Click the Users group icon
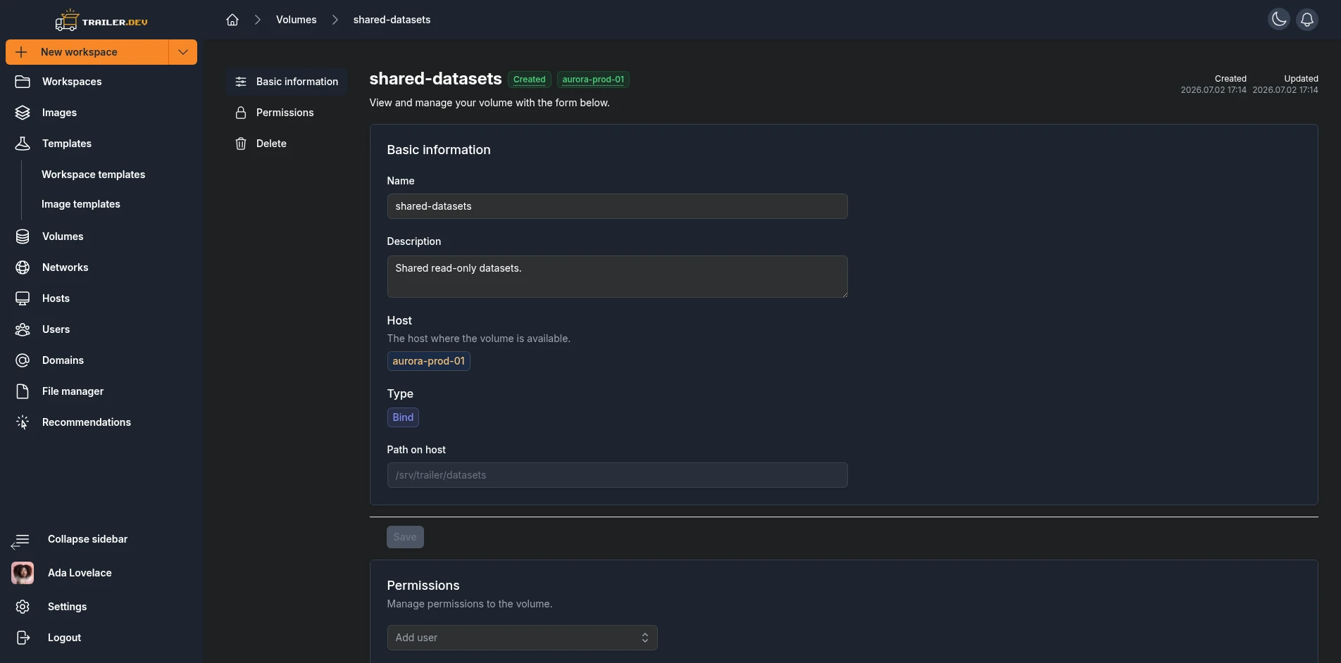The width and height of the screenshot is (1341, 663). pos(23,329)
